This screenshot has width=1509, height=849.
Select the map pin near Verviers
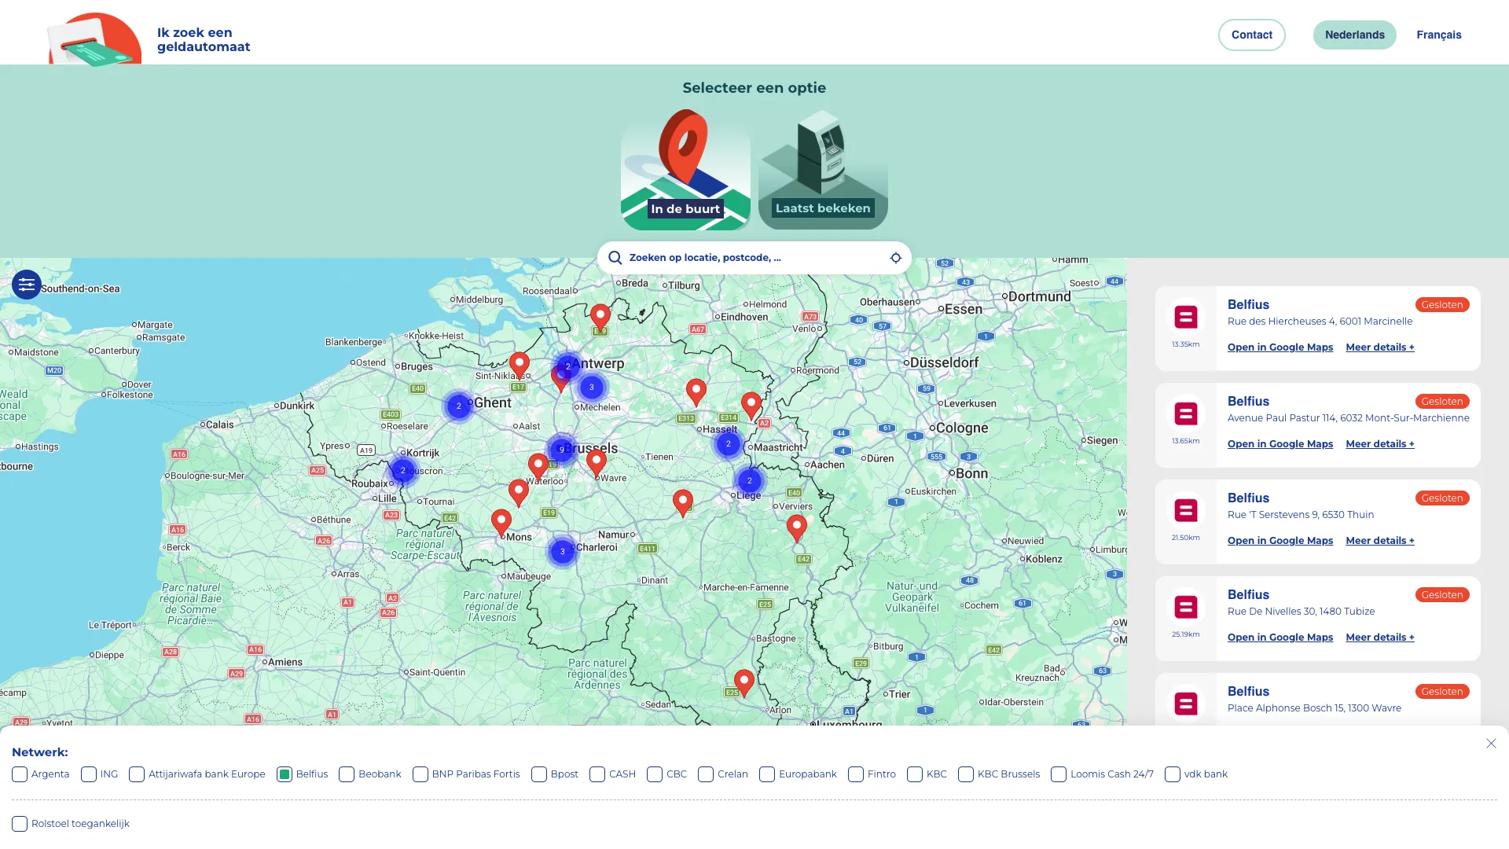click(796, 528)
